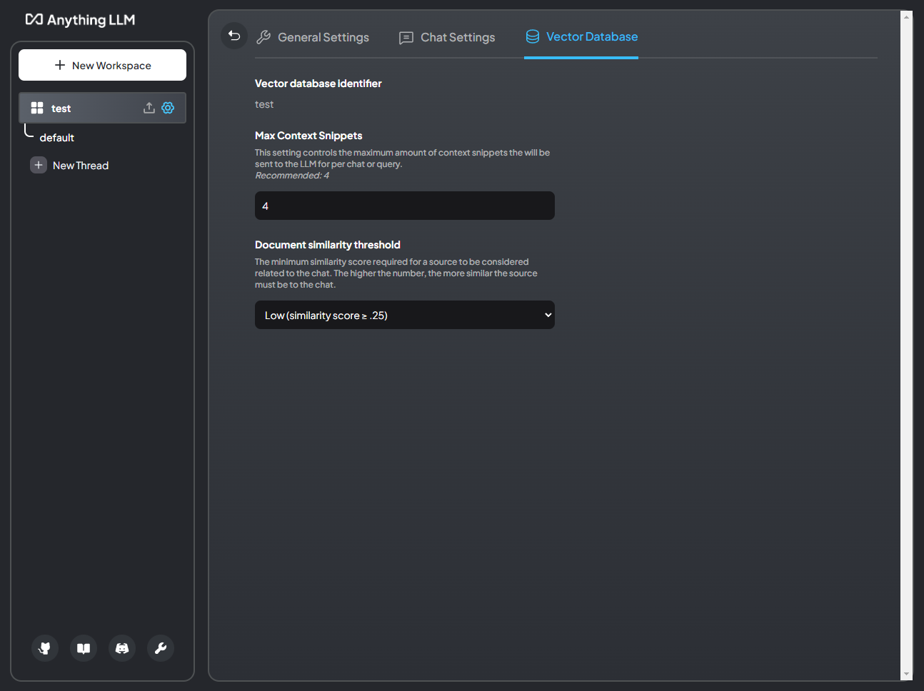Start a New Thread
This screenshot has width=924, height=691.
point(70,165)
